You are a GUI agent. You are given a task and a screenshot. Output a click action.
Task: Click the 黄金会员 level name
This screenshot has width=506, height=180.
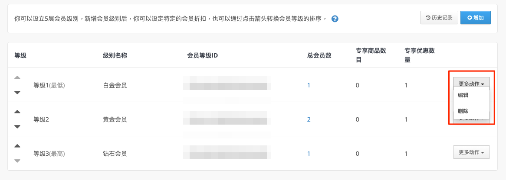pos(115,119)
